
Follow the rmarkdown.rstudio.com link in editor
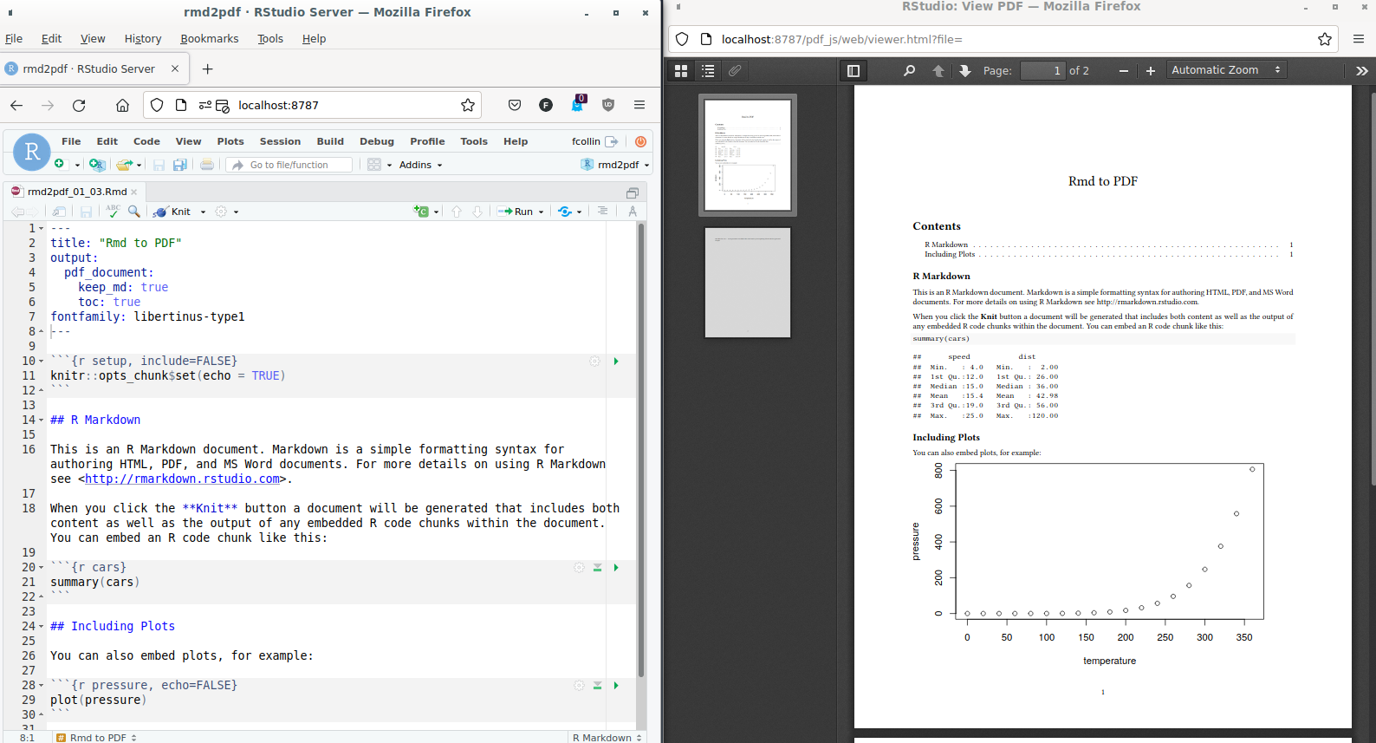click(x=182, y=479)
